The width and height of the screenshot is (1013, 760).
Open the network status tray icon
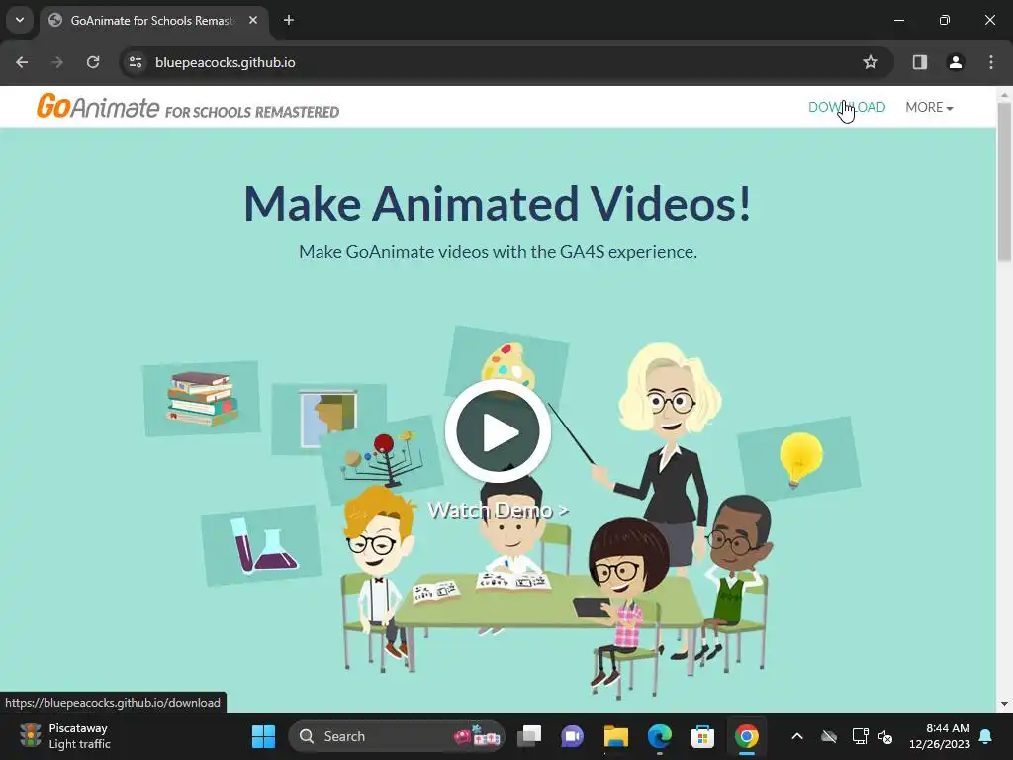(860, 736)
